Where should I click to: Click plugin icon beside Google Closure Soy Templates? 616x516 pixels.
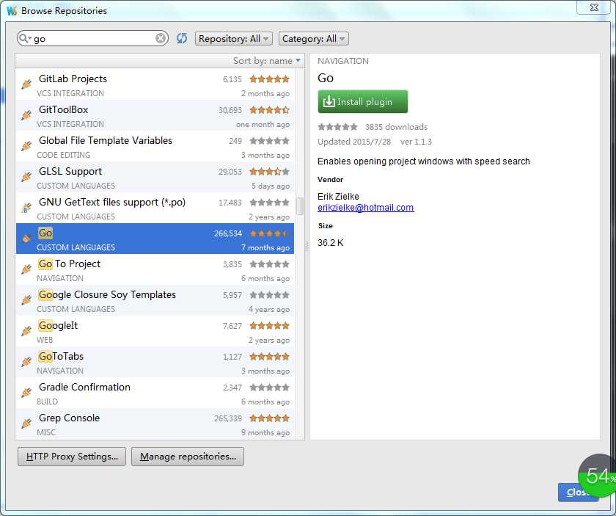point(26,299)
